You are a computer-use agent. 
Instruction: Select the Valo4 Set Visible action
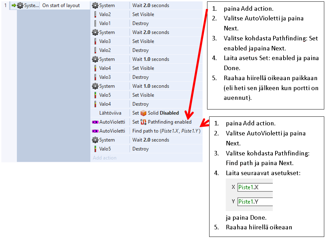coord(143,68)
